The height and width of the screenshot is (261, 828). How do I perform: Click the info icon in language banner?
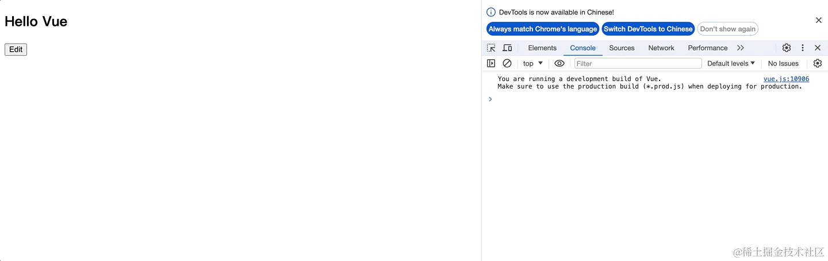click(491, 12)
